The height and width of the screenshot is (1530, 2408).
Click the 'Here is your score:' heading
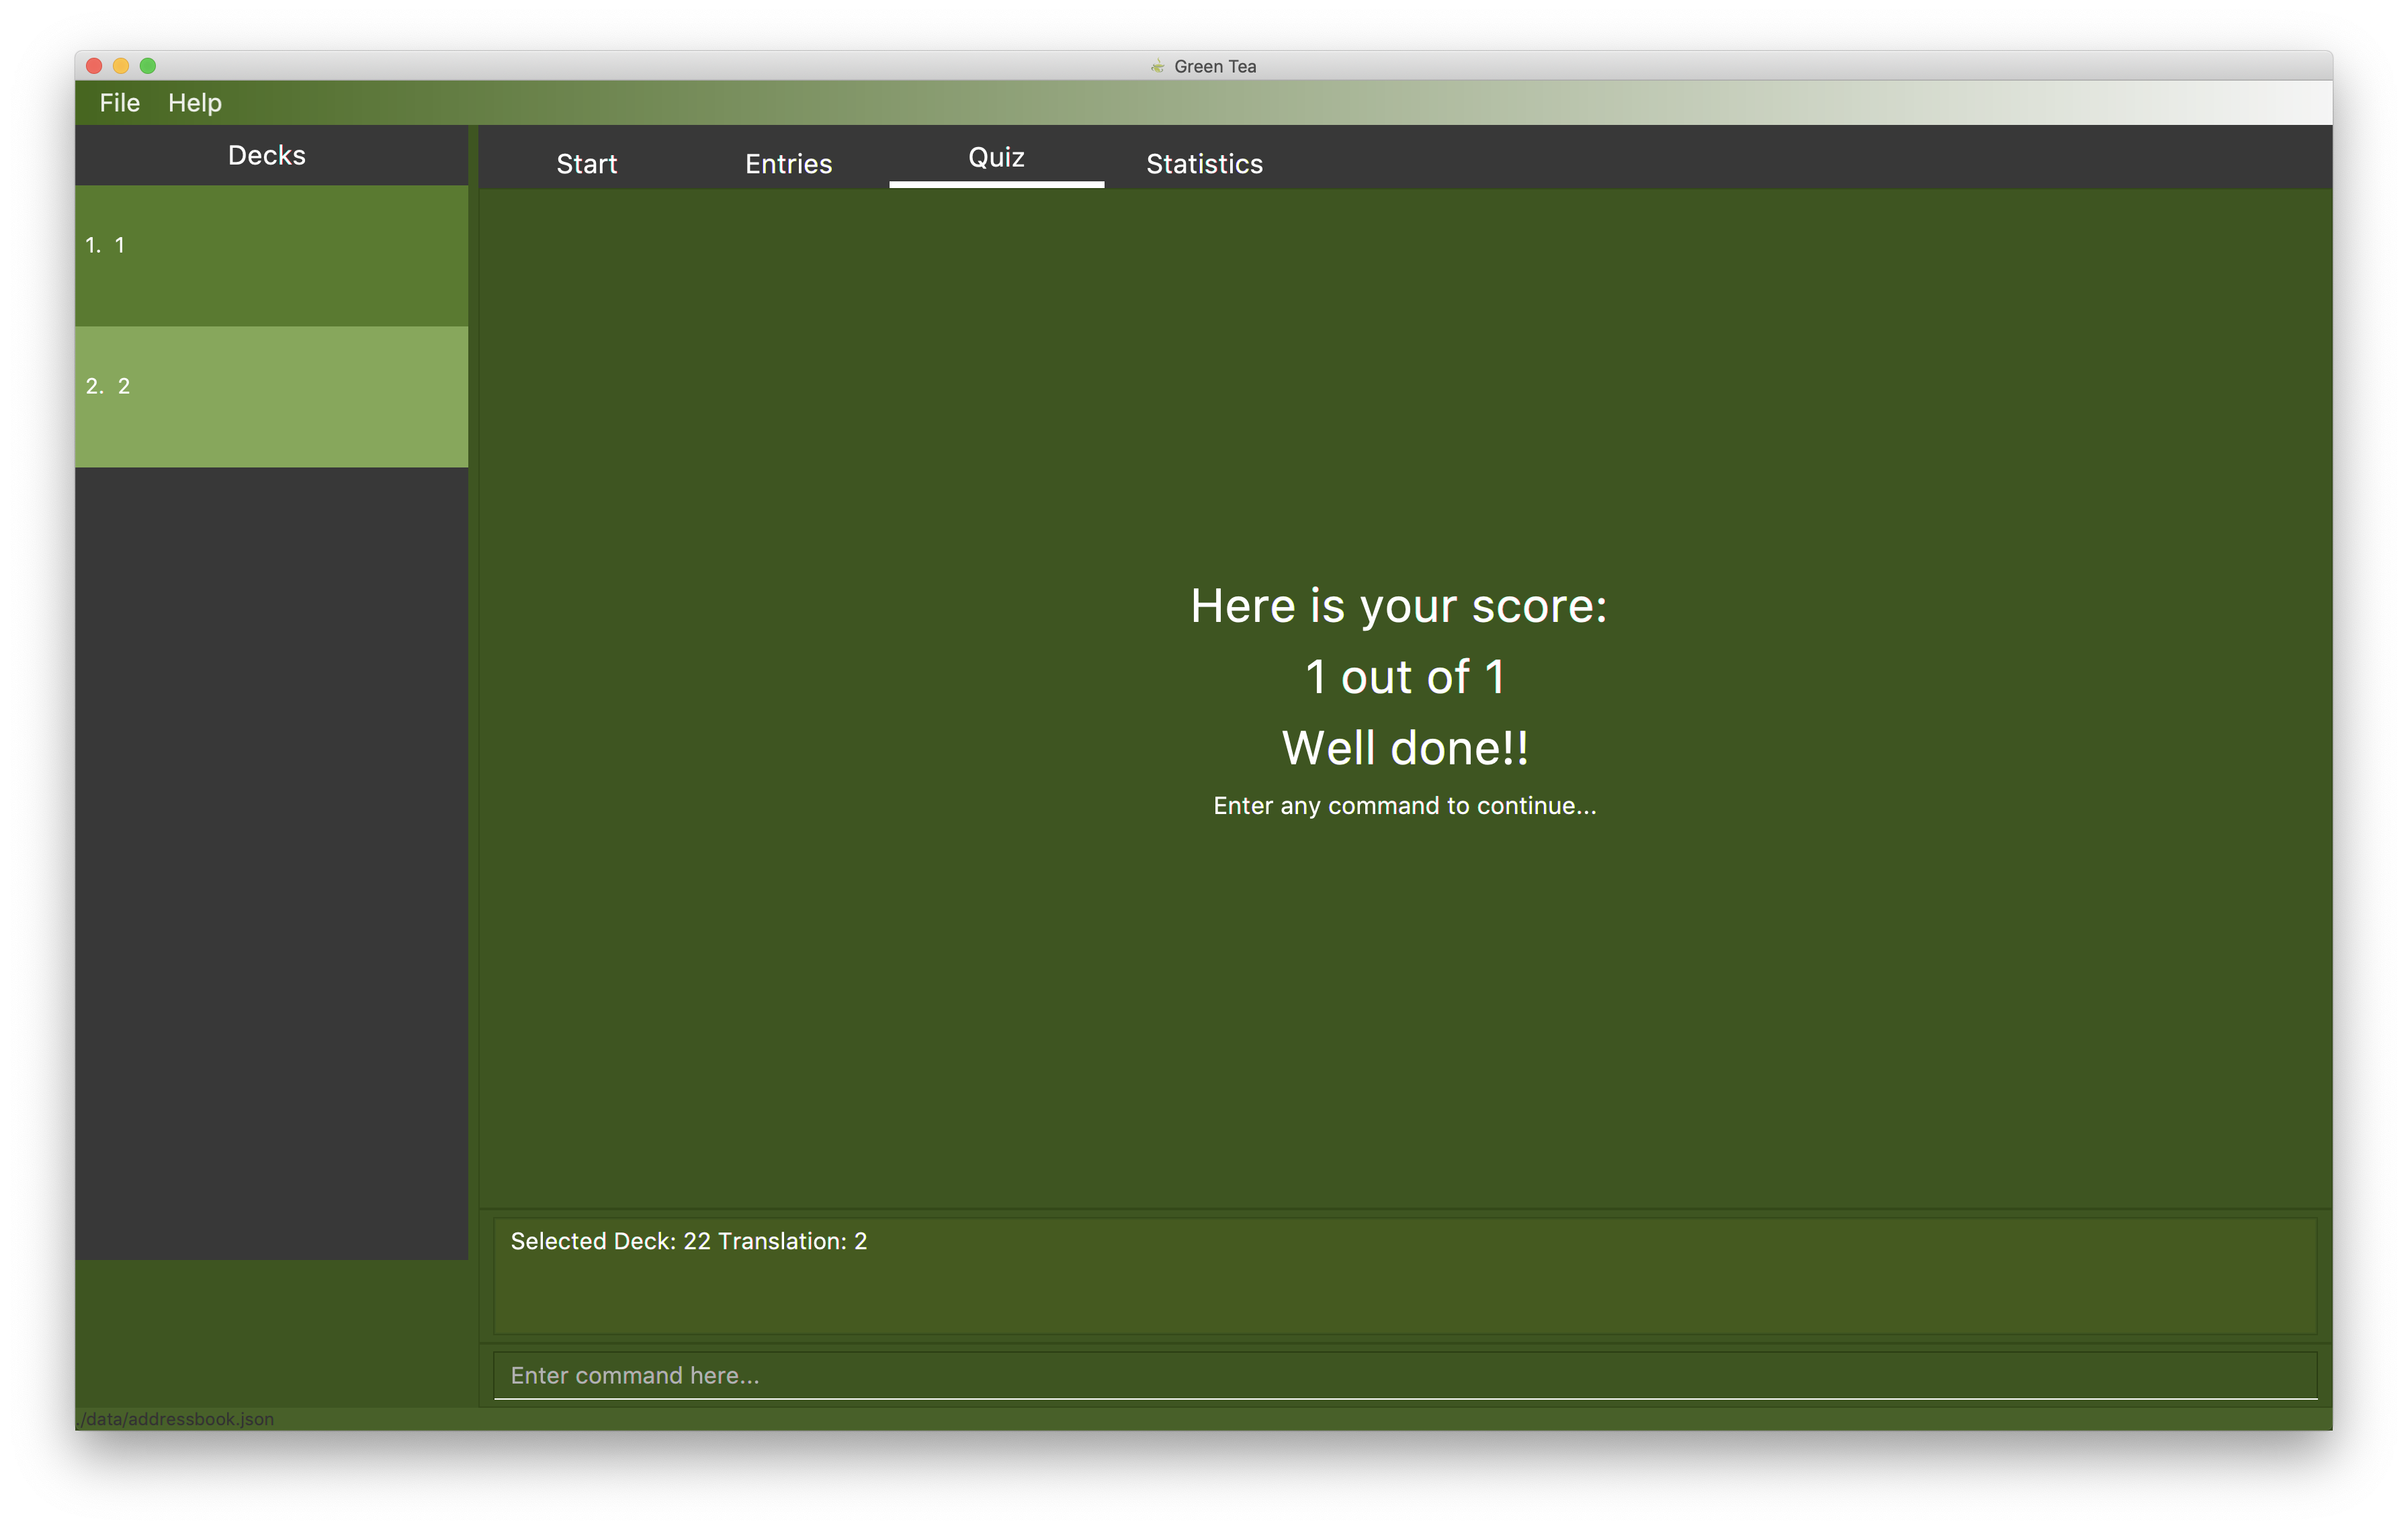[1398, 606]
